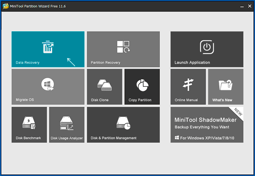Click the What's New label

[222, 100]
